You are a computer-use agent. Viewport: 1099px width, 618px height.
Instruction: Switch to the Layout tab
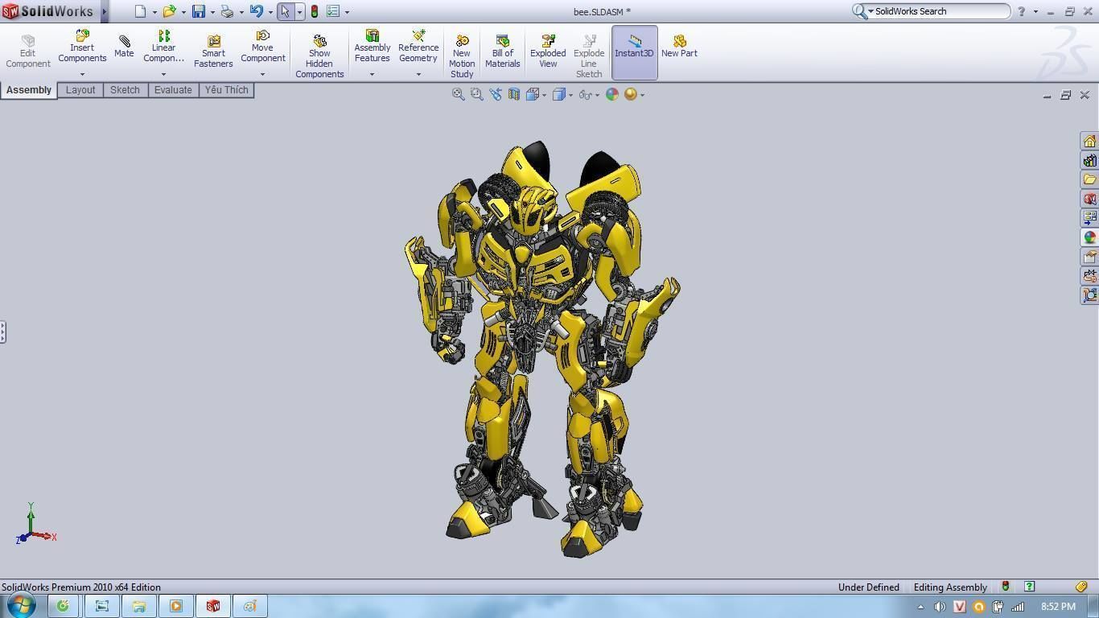point(80,90)
